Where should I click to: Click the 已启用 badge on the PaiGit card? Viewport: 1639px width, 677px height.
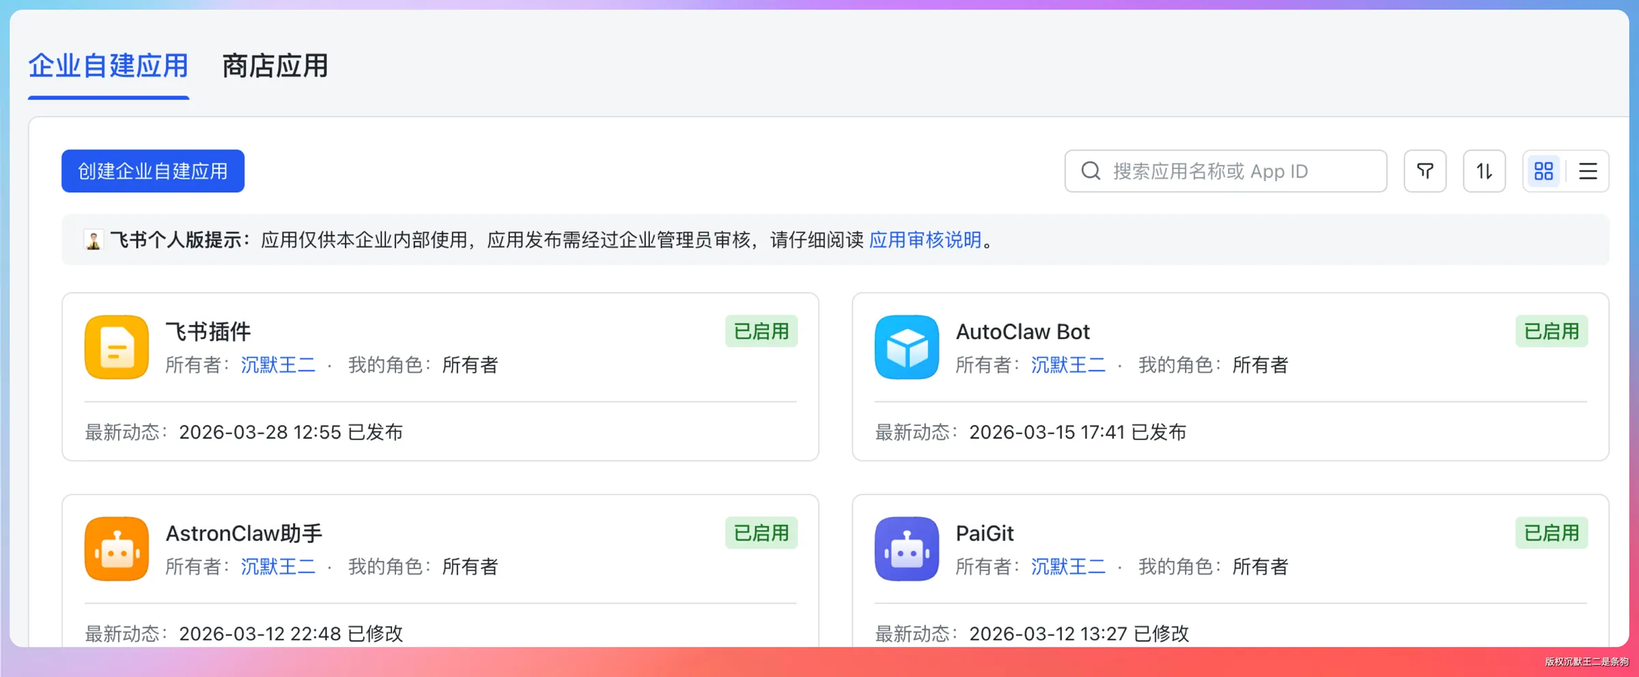click(1552, 533)
